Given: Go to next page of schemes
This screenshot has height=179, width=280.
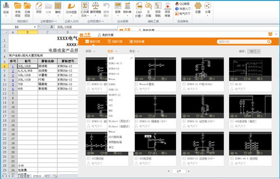Looking at the screenshot, I should [188, 171].
